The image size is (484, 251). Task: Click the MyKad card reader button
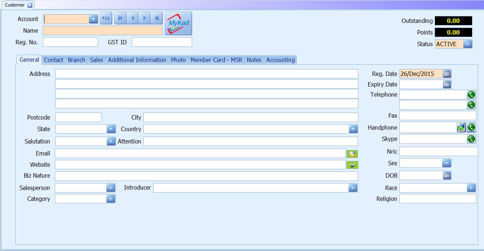click(x=178, y=24)
